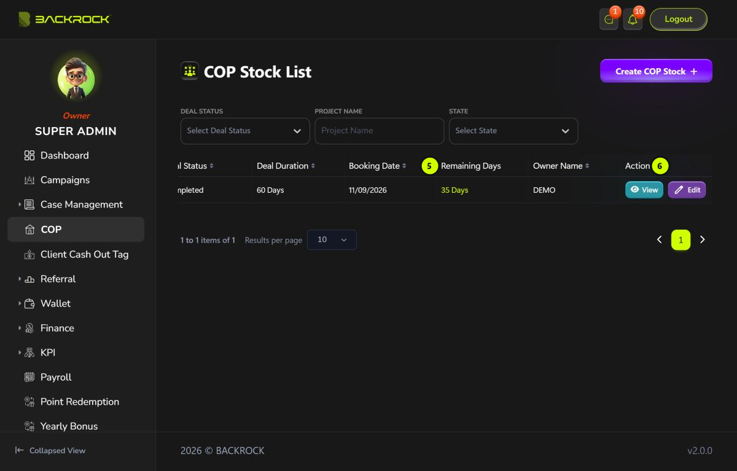Click Create COP Stock button
The height and width of the screenshot is (471, 737).
[656, 71]
